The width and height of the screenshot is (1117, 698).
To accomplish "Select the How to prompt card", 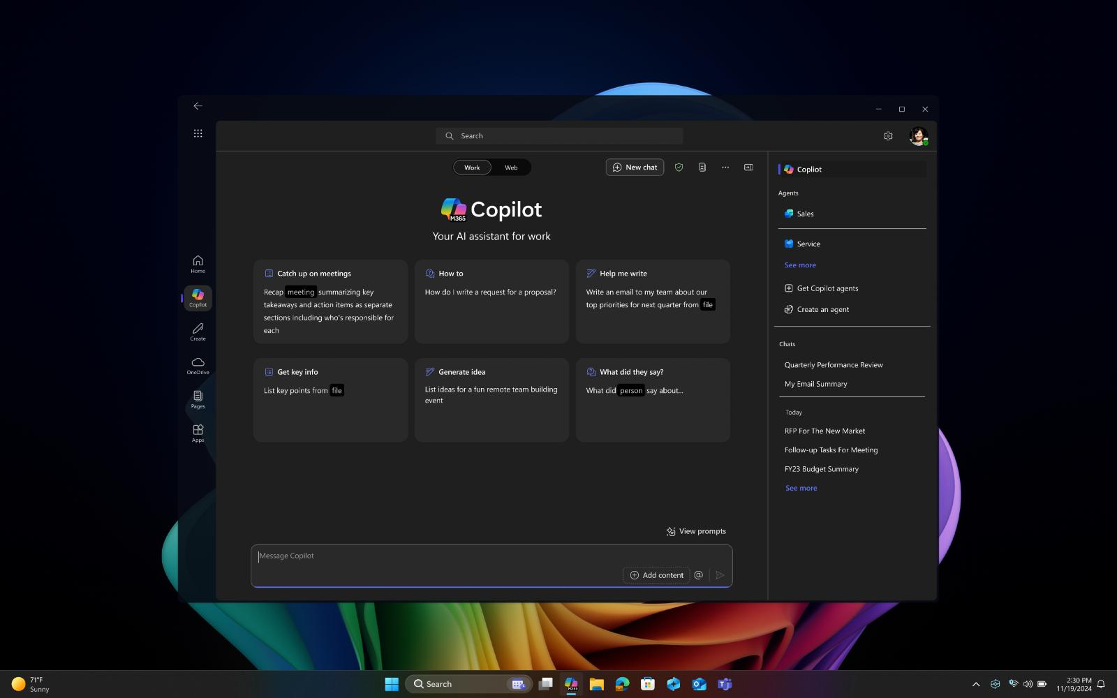I will [491, 302].
